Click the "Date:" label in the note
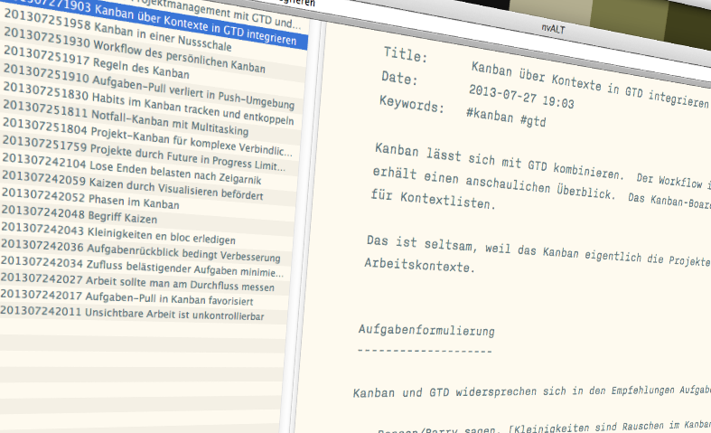Screen dimensions: 711x433 tap(399, 78)
